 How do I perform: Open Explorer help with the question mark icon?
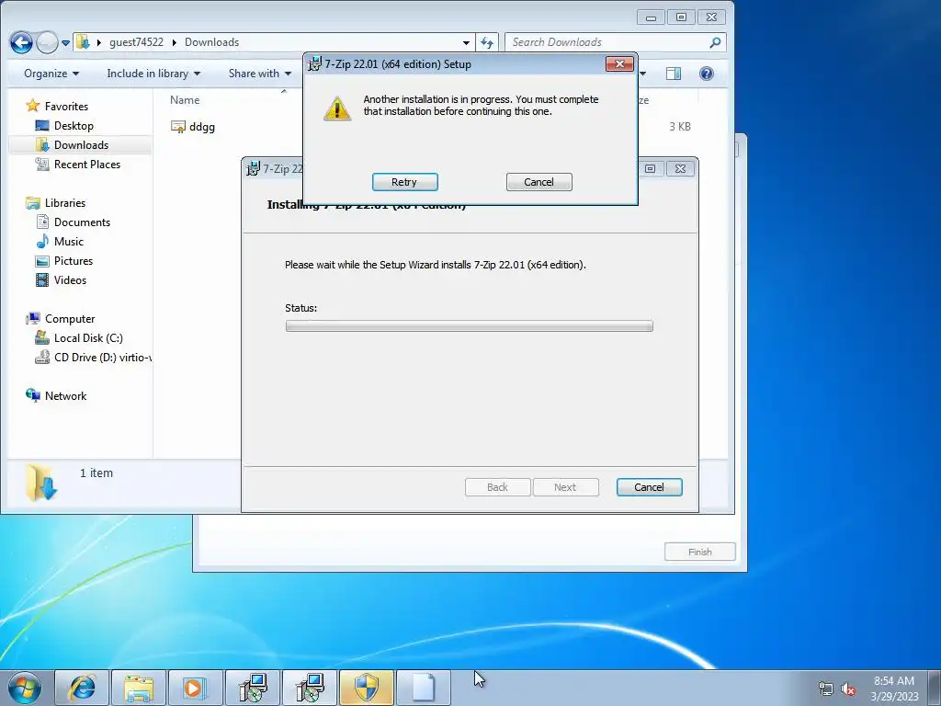[707, 74]
